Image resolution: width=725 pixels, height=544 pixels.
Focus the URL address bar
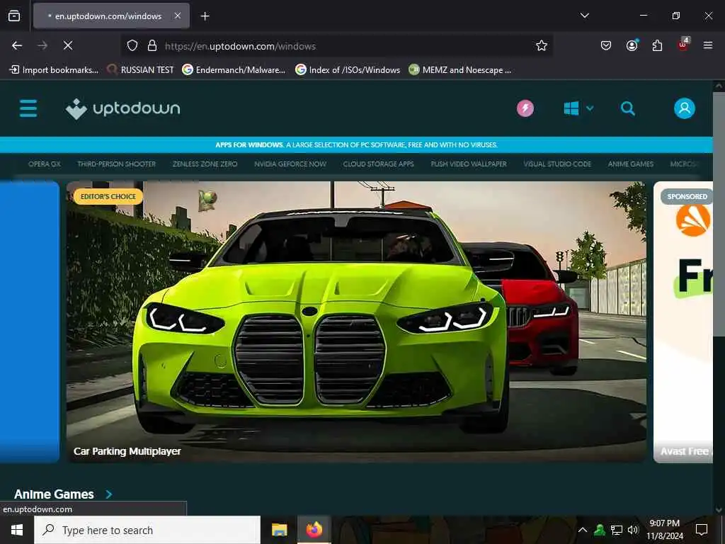pyautogui.click(x=338, y=46)
